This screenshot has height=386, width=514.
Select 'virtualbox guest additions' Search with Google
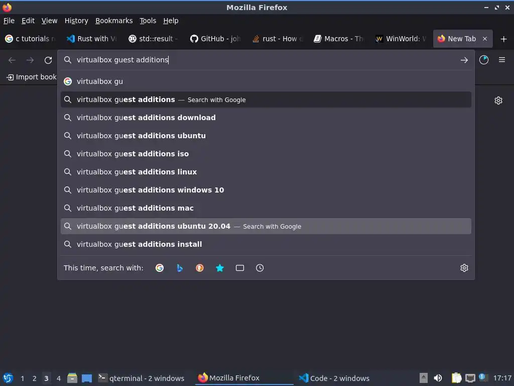(266, 100)
